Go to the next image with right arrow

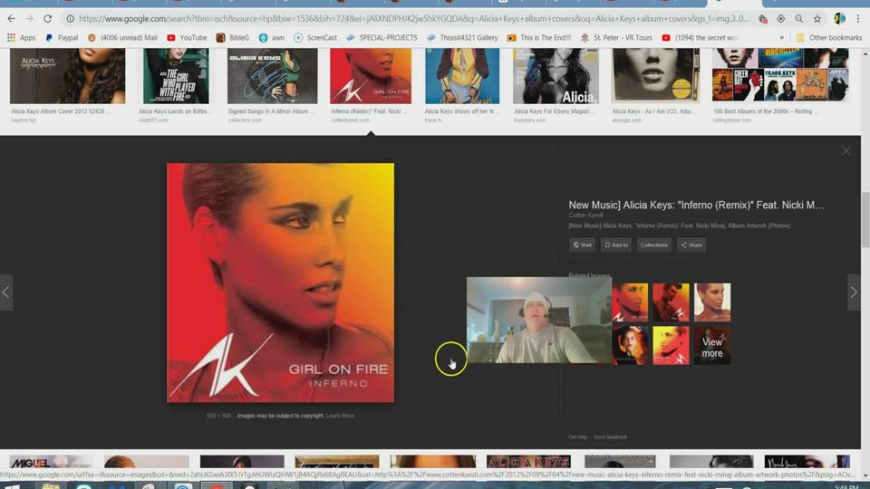click(854, 292)
